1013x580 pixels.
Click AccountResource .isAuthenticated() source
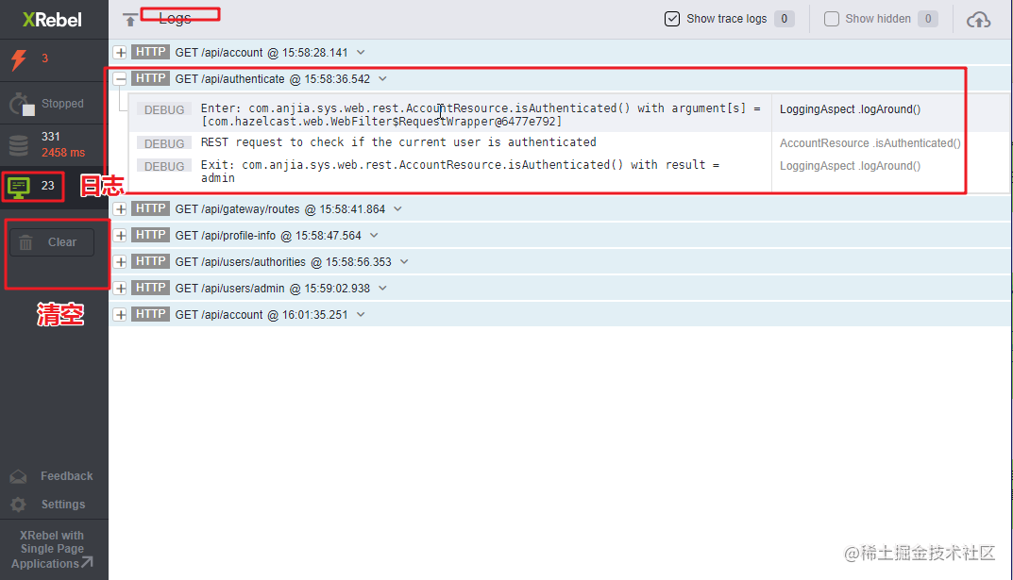pos(869,143)
